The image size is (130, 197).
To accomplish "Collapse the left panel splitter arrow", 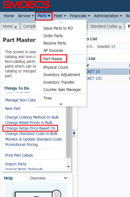I will click(x=74, y=133).
